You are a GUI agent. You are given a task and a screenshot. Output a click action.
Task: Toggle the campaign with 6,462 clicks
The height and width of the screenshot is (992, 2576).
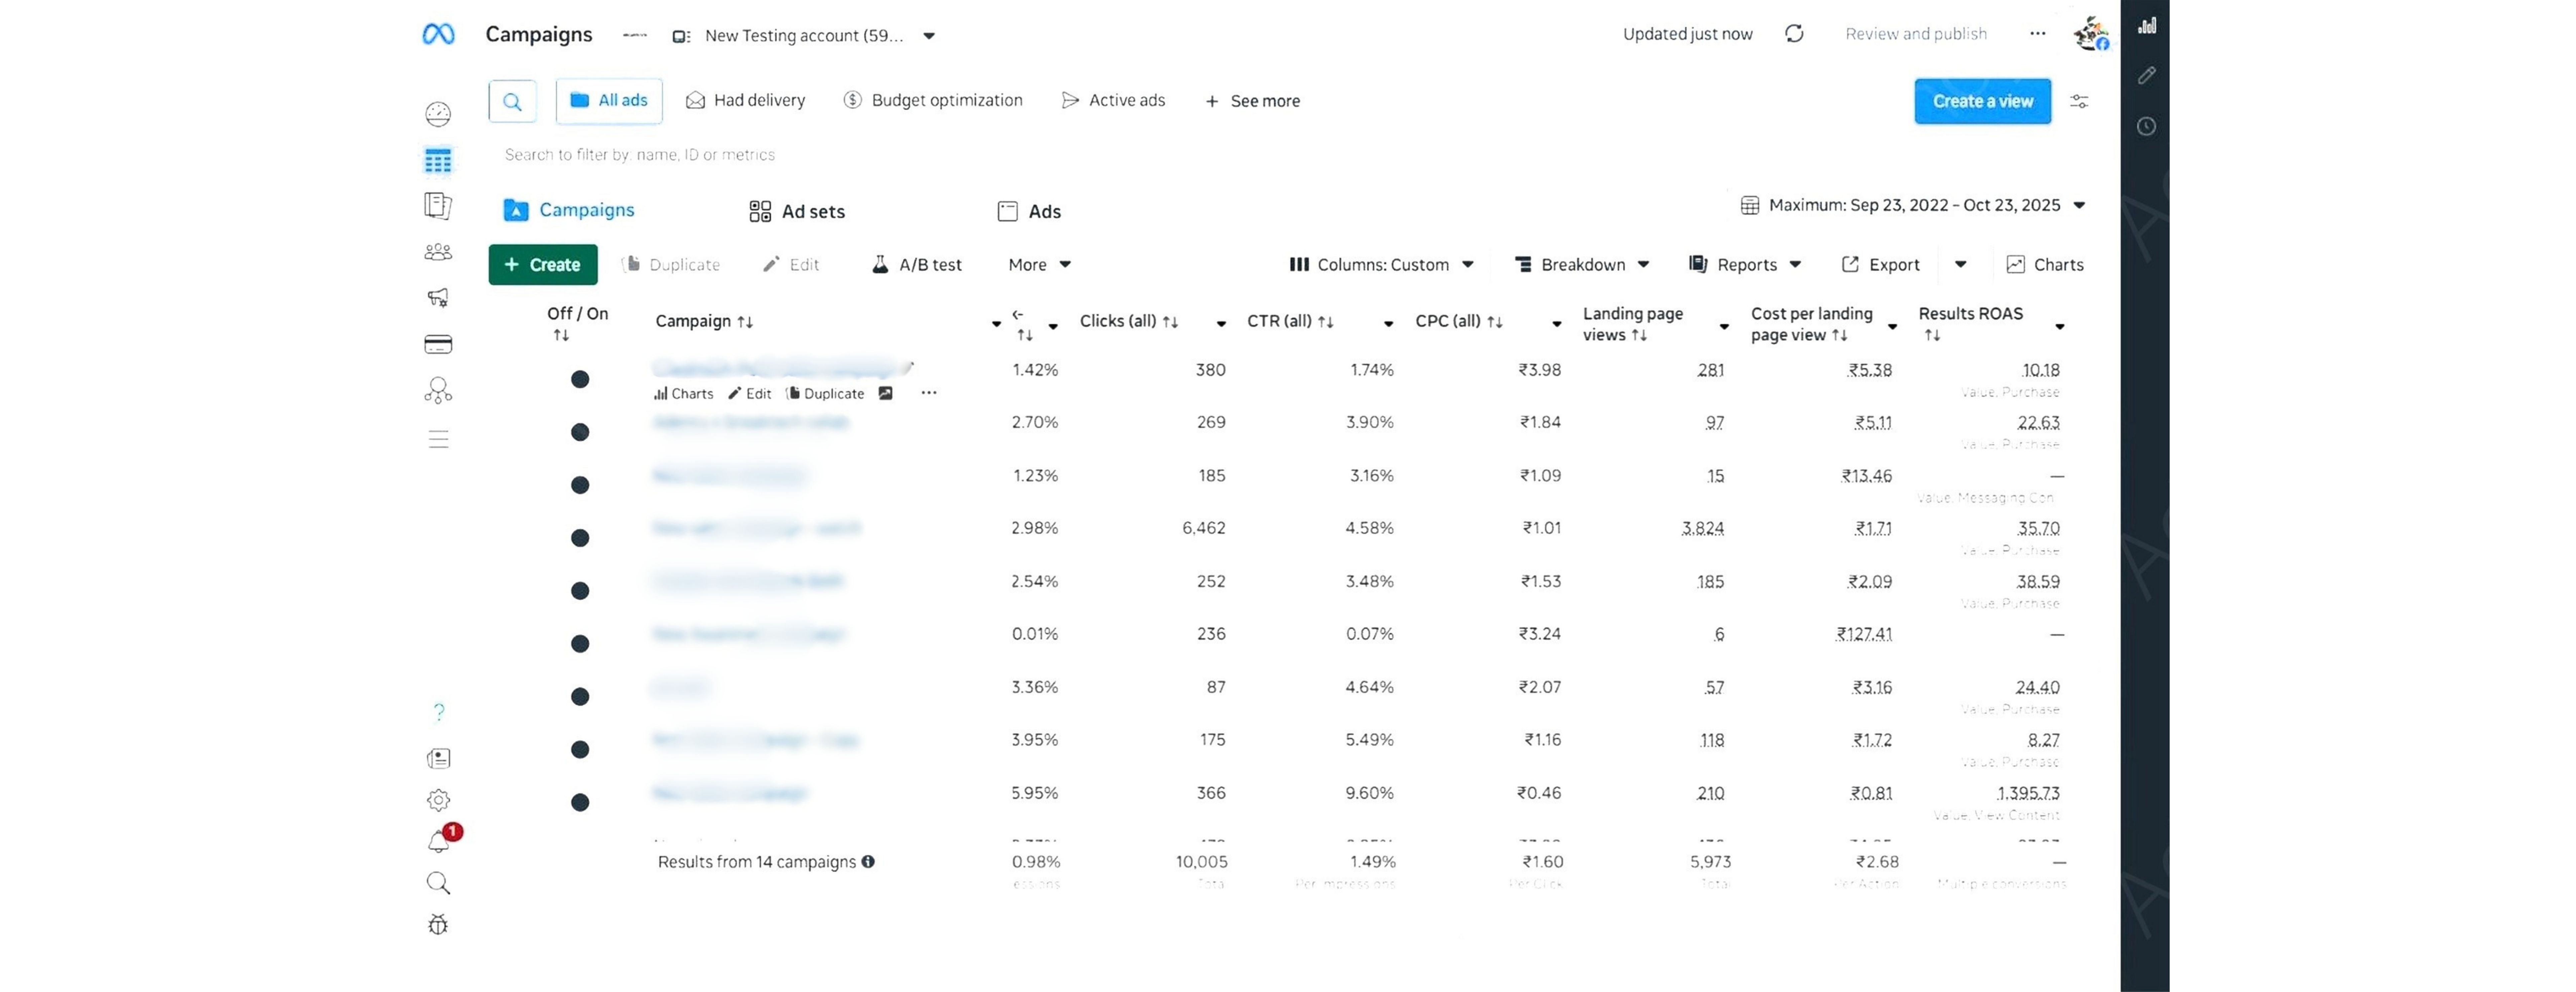580,538
